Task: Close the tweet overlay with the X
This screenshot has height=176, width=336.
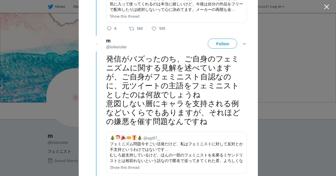Action: (326, 7)
